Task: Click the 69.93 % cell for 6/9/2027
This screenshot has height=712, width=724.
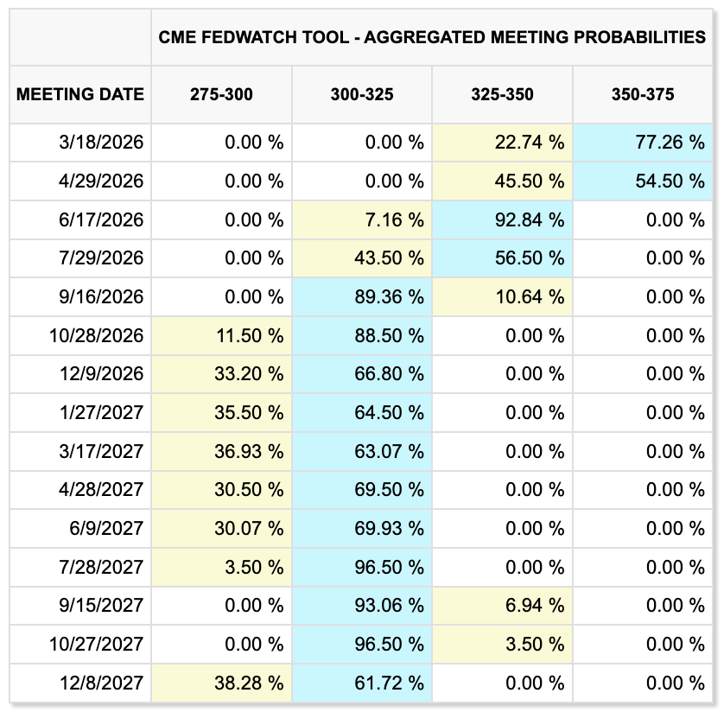Action: [390, 529]
